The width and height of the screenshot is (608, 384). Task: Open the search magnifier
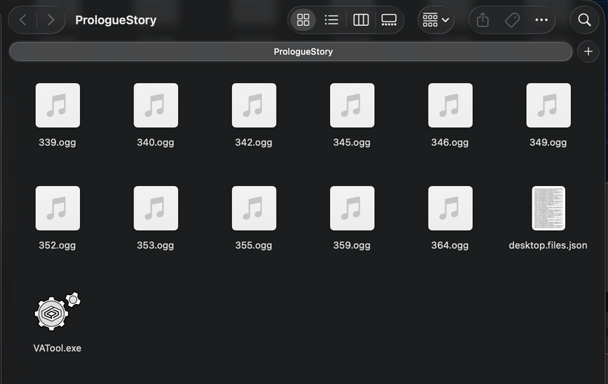tap(584, 20)
